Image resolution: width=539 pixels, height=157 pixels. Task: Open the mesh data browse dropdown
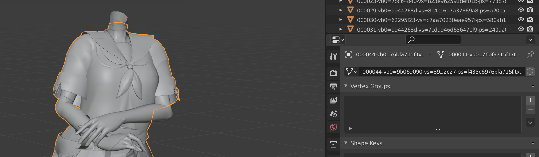pyautogui.click(x=351, y=72)
